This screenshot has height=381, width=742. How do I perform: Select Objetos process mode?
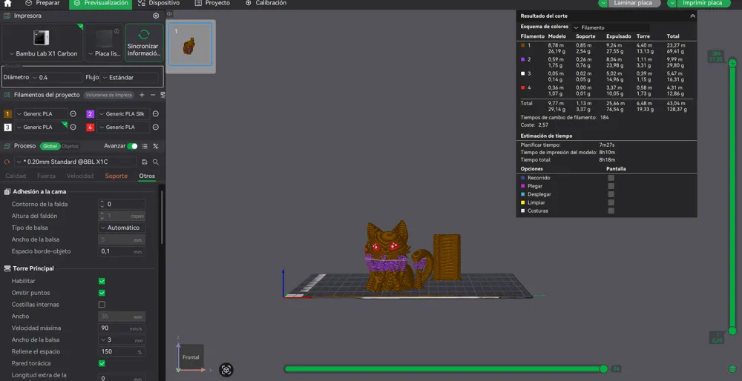tap(70, 147)
